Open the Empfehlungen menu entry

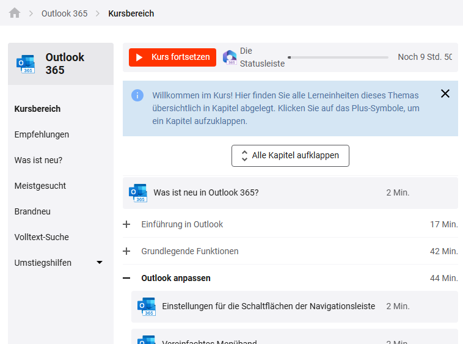pyautogui.click(x=42, y=134)
